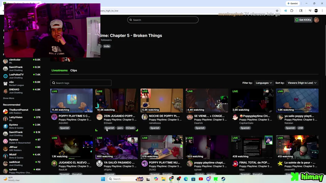The height and width of the screenshot is (183, 326).
Task: Open LosPollosTV channel in sidebar
Action: pos(22,76)
